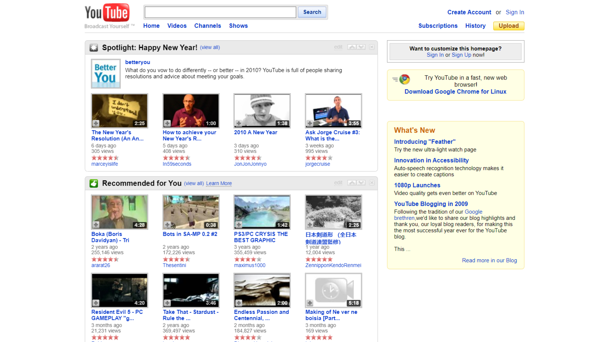Add 'Bots in SA-MP 0.2 #2' to queue
Screen dimensions: 609x342
coord(167,225)
